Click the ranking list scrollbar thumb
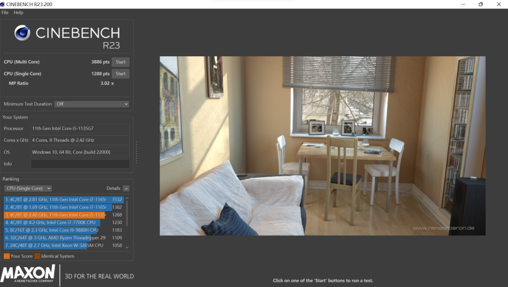The height and width of the screenshot is (287, 508). (x=127, y=213)
